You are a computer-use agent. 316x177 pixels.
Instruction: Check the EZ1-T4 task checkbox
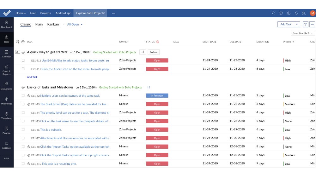pyautogui.click(x=23, y=112)
